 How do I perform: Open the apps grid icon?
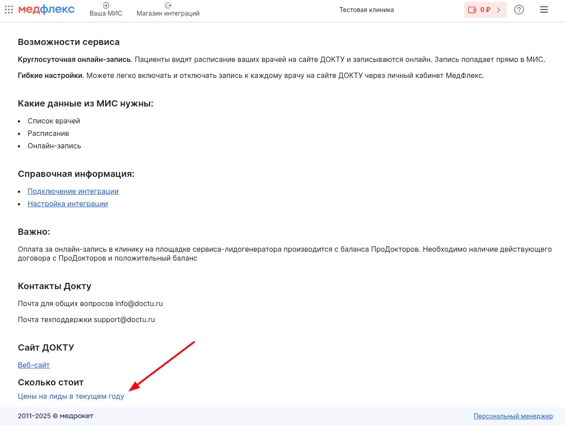coord(9,9)
